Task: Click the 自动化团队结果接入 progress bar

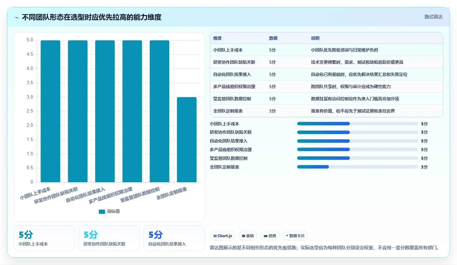Action: point(358,141)
